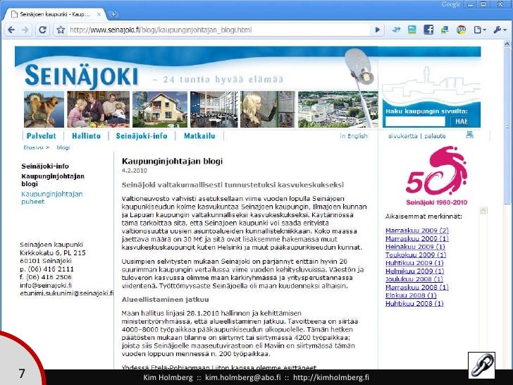The width and height of the screenshot is (513, 385).
Task: Open the page menu icon
Action: tap(480, 30)
